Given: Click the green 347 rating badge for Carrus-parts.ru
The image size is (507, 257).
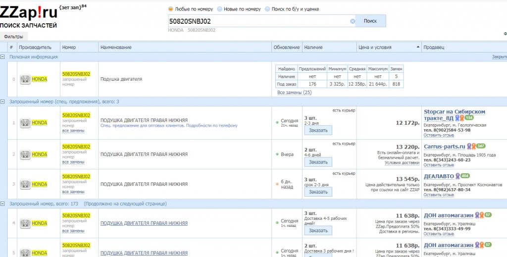Looking at the screenshot, I should [480, 146].
